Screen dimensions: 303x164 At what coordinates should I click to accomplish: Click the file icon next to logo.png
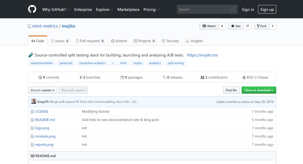click(x=32, y=128)
